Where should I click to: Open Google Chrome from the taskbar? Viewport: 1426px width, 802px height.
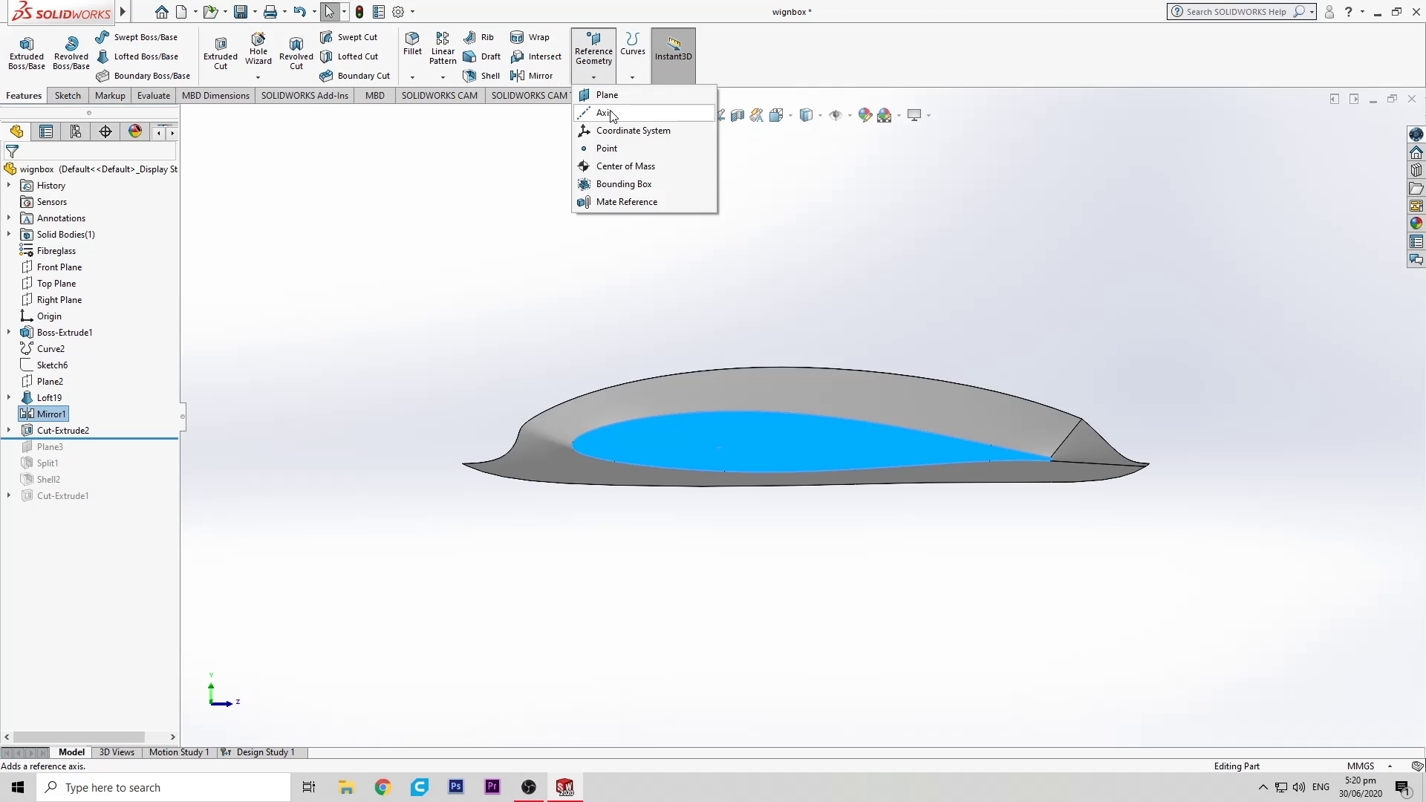(382, 787)
